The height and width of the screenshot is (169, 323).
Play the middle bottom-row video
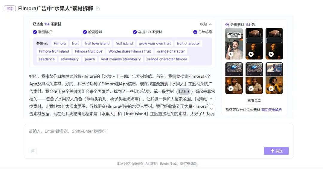(251, 89)
